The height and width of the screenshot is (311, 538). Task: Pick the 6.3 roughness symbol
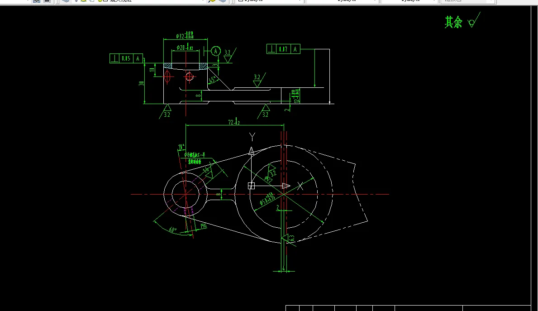pyautogui.click(x=289, y=238)
